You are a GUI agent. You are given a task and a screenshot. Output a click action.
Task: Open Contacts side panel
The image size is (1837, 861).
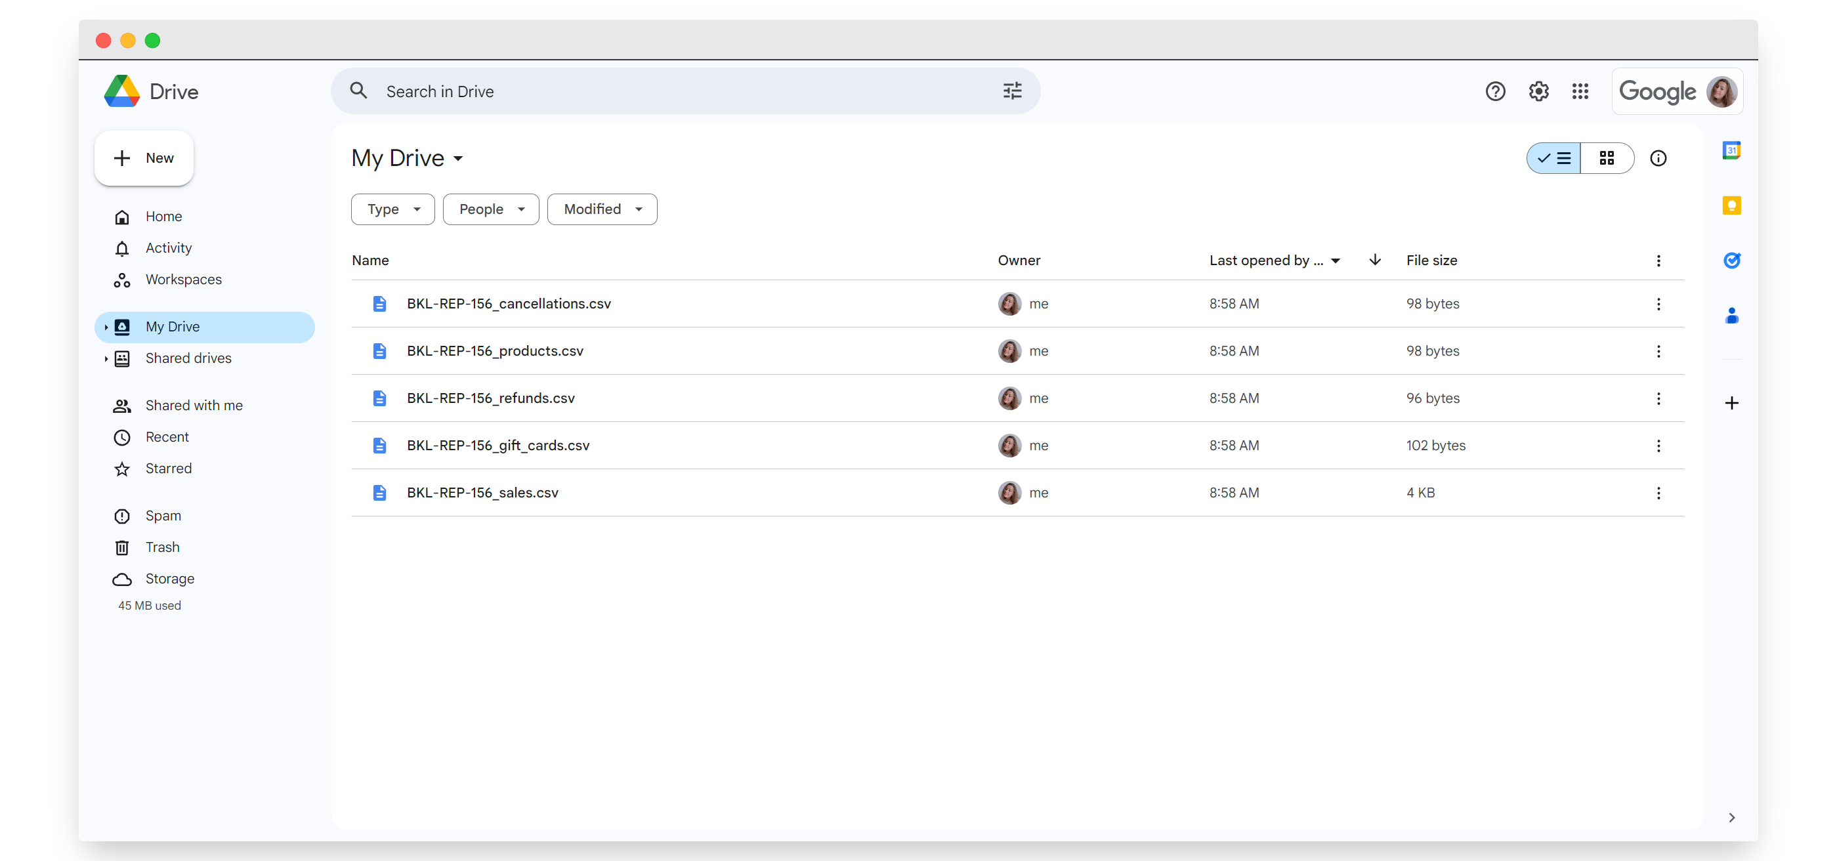1732,315
